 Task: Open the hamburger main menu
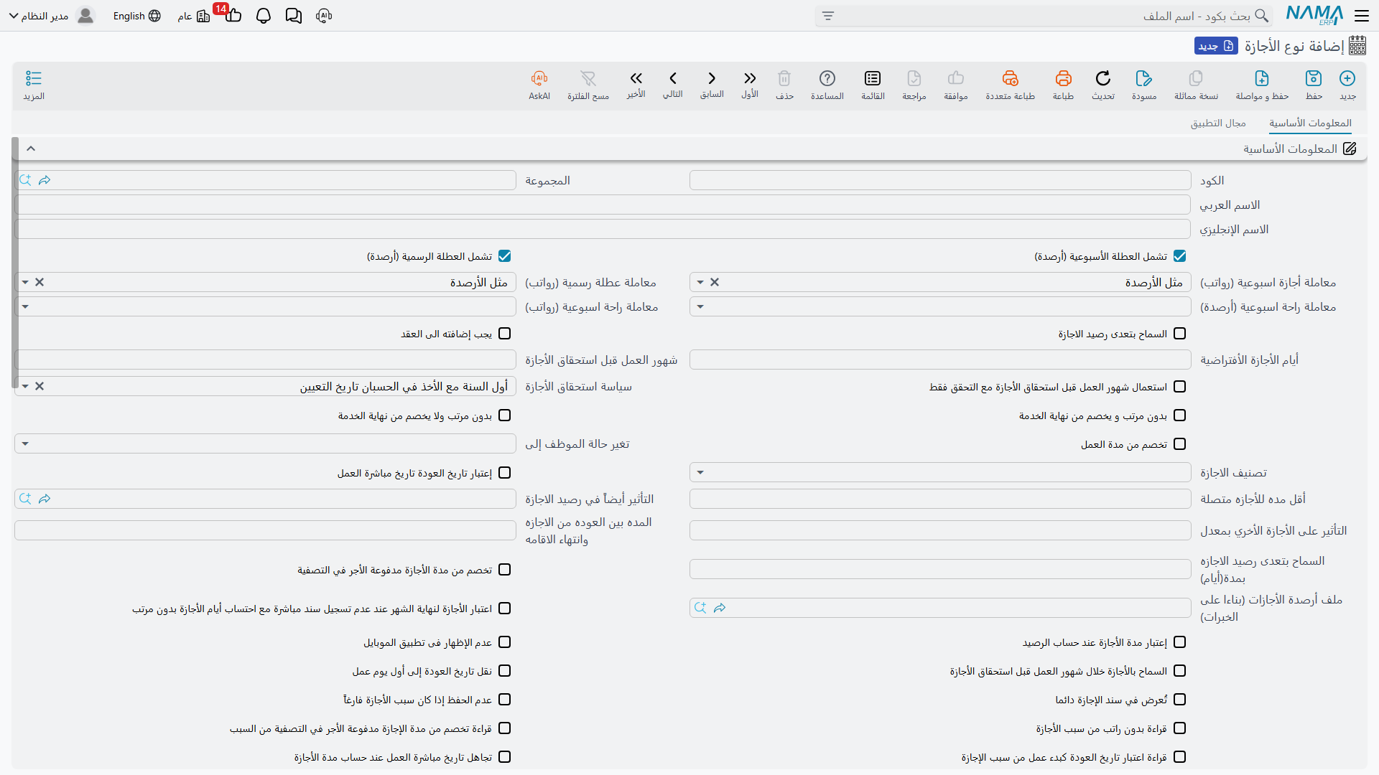pyautogui.click(x=1362, y=16)
